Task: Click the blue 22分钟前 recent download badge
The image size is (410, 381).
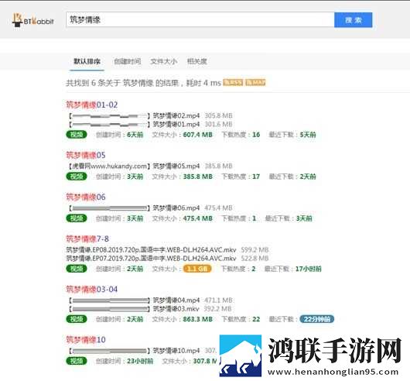Action: [316, 319]
